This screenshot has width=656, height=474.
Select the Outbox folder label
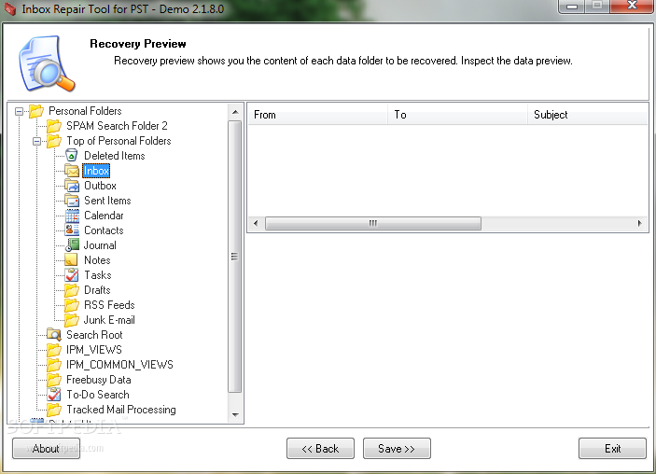point(101,186)
